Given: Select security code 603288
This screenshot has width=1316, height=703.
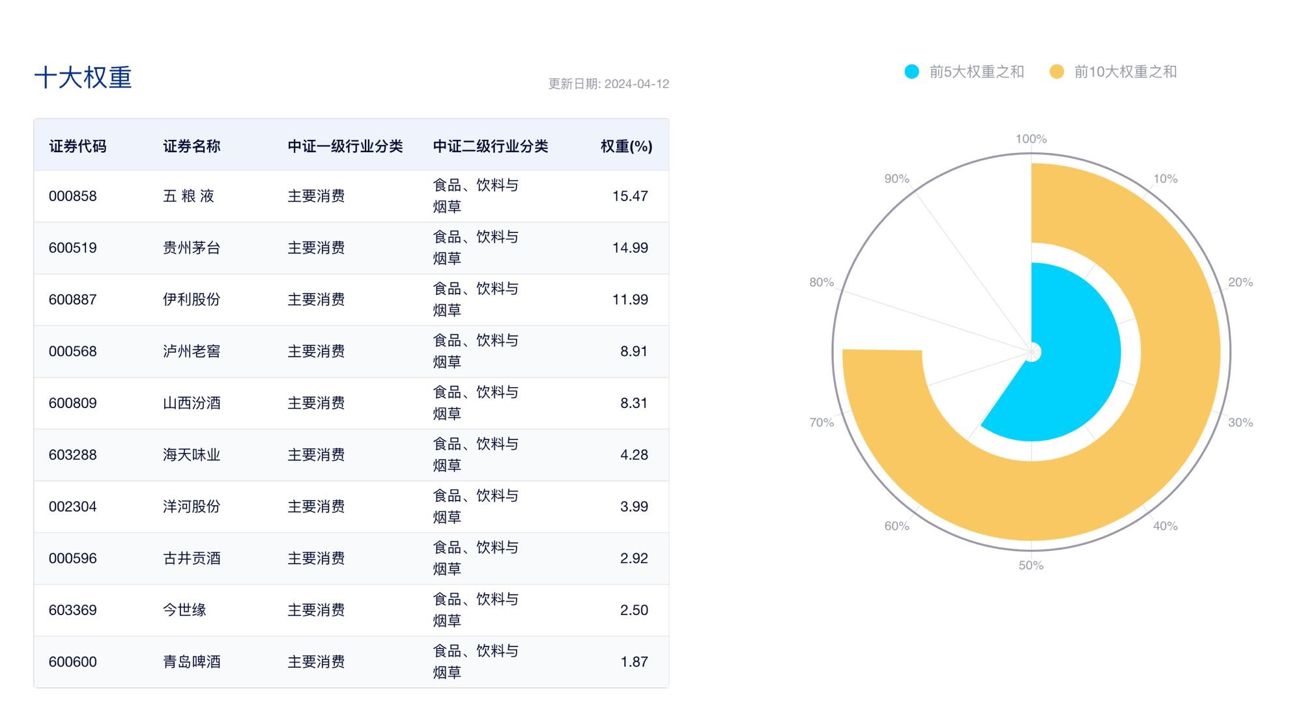Looking at the screenshot, I should [x=73, y=454].
